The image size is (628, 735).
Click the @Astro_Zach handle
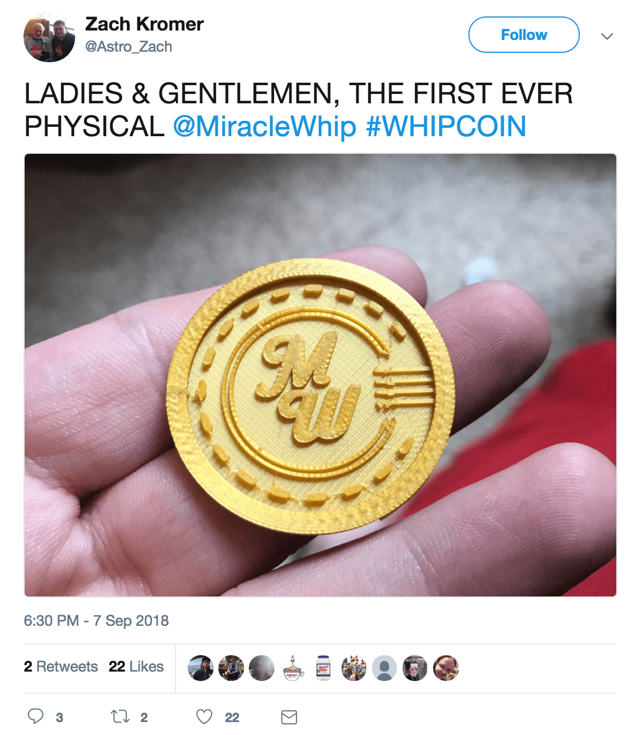pyautogui.click(x=129, y=46)
